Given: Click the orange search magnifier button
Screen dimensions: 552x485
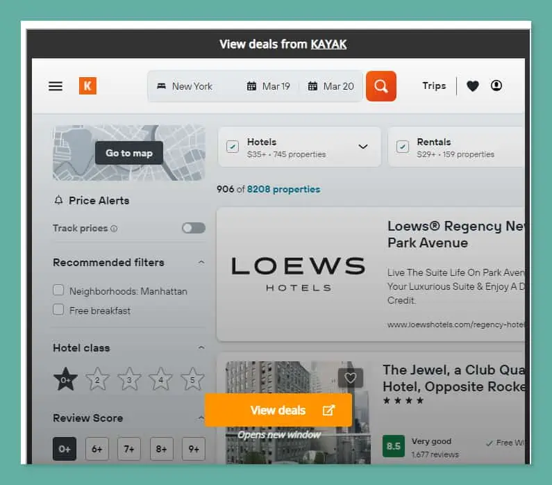Looking at the screenshot, I should click(381, 86).
